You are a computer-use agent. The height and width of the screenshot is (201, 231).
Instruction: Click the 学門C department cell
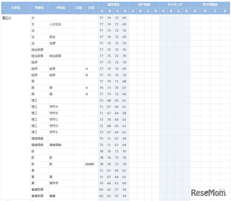pyautogui.click(x=54, y=119)
